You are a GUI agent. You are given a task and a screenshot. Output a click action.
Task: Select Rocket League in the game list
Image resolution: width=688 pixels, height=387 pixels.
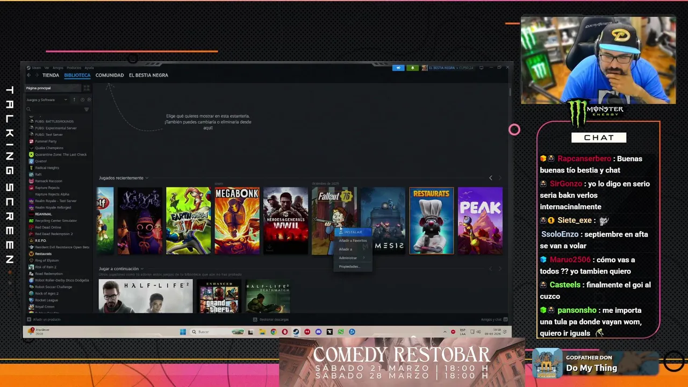[x=46, y=300]
